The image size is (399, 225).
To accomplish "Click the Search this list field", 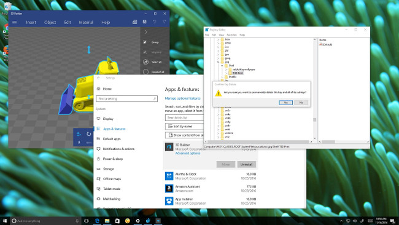I will pos(185,117).
